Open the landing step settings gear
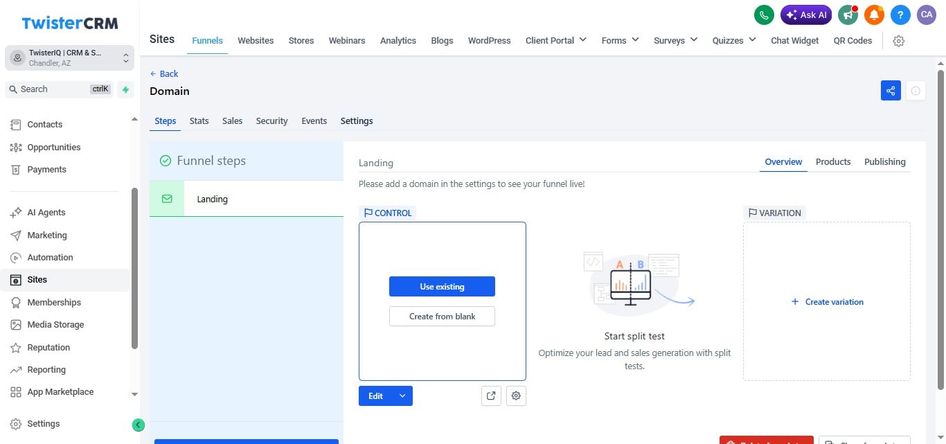The width and height of the screenshot is (946, 444). pos(516,396)
